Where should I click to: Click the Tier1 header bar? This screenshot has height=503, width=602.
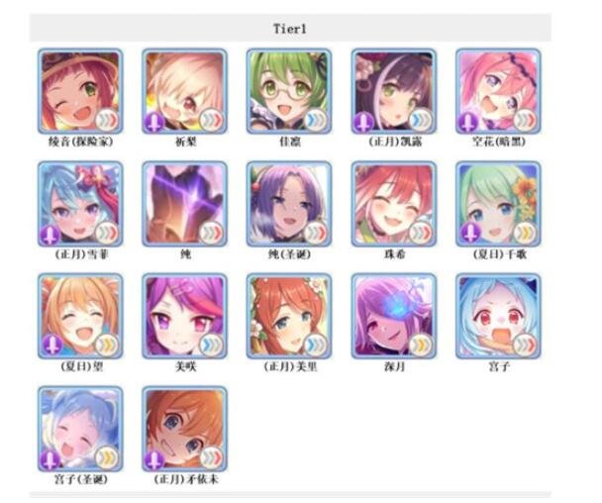(x=290, y=28)
